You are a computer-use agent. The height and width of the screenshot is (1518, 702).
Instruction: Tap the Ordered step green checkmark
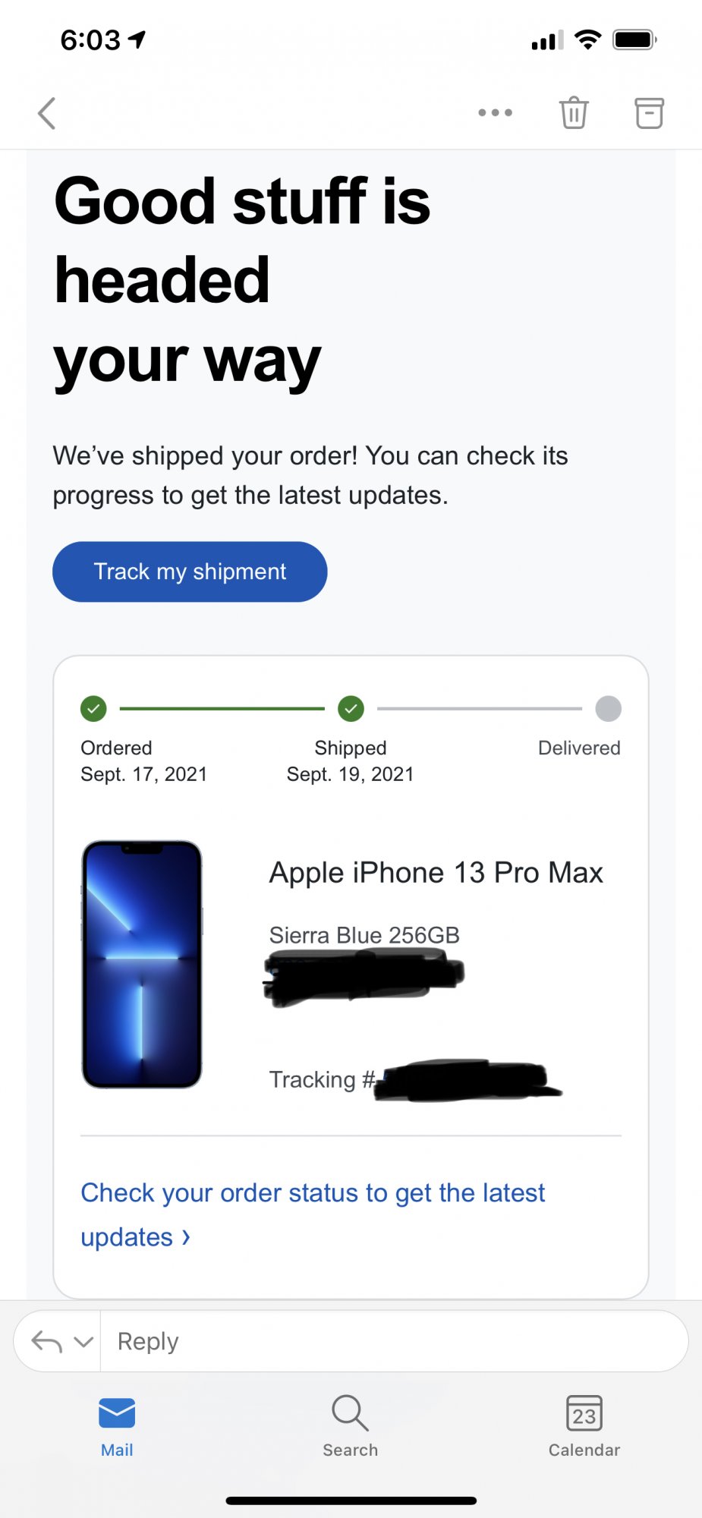93,709
